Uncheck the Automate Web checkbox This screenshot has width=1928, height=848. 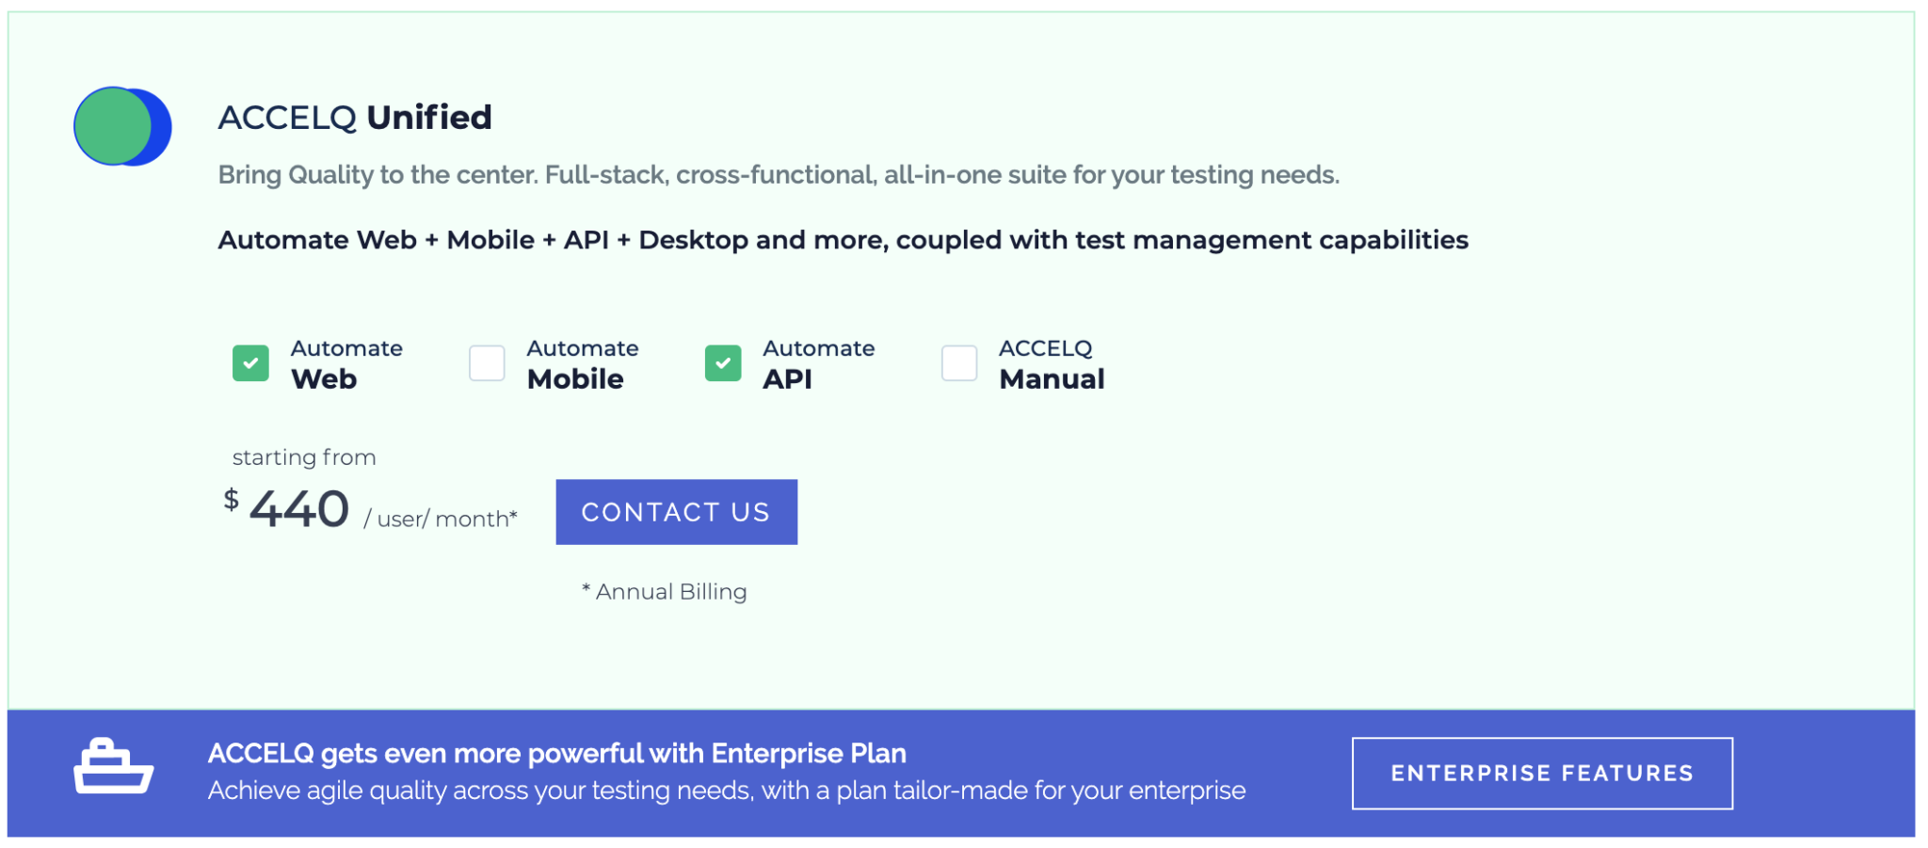pos(250,363)
